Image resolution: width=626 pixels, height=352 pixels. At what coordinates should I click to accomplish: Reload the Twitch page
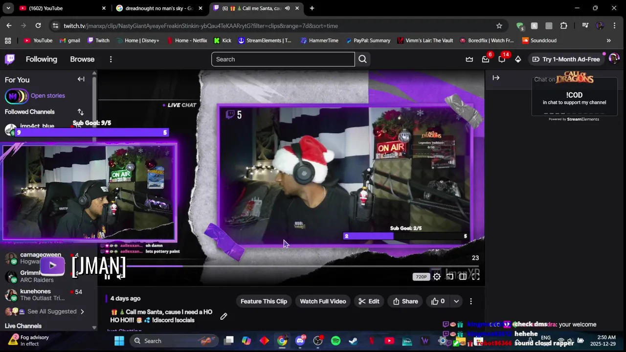click(38, 26)
